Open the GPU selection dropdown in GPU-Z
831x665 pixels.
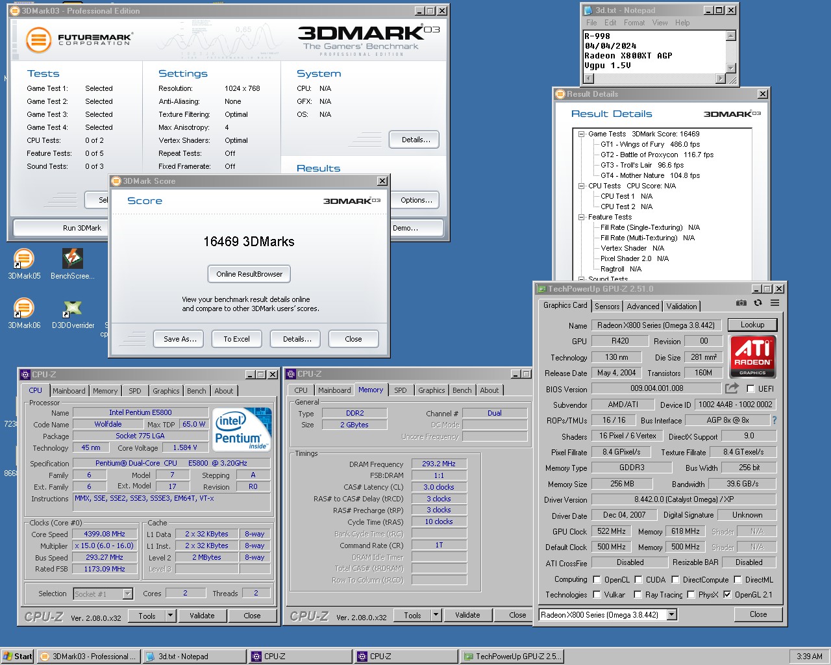[672, 615]
